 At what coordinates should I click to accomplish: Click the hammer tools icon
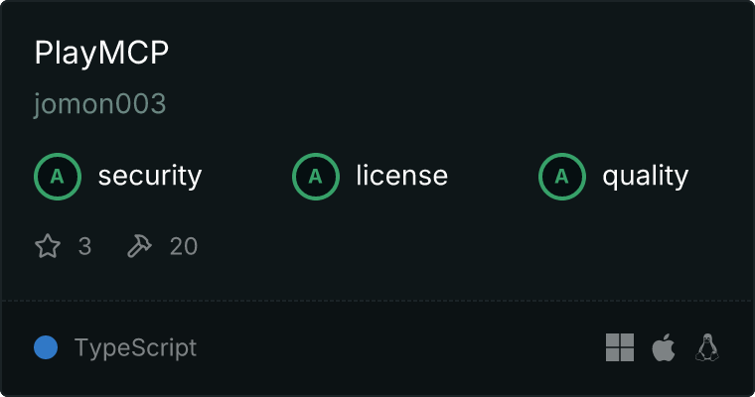tap(139, 246)
